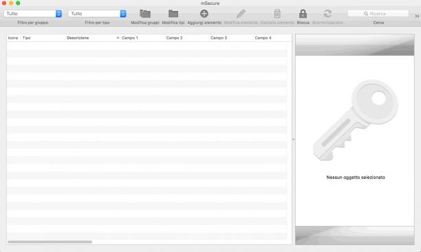Start Sincronizzazione with the sync arrows icon
The image size is (421, 252).
(x=327, y=14)
